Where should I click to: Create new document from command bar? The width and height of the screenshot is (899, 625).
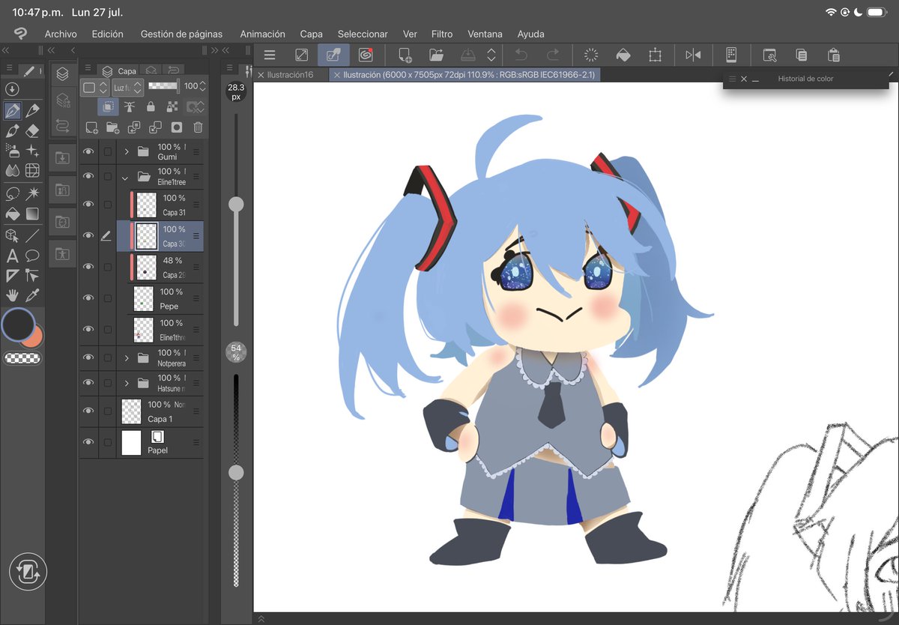click(x=405, y=55)
